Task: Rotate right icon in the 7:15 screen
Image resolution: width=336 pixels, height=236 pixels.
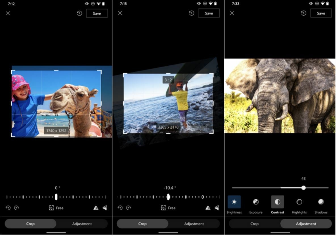Action: (x=129, y=208)
